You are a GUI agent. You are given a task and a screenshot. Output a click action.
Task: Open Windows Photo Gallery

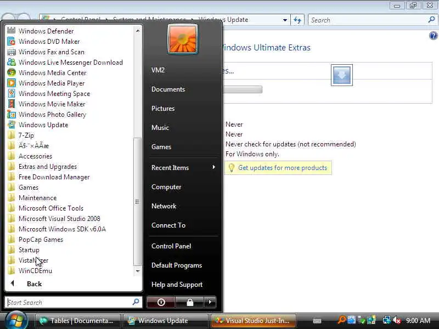47,115
